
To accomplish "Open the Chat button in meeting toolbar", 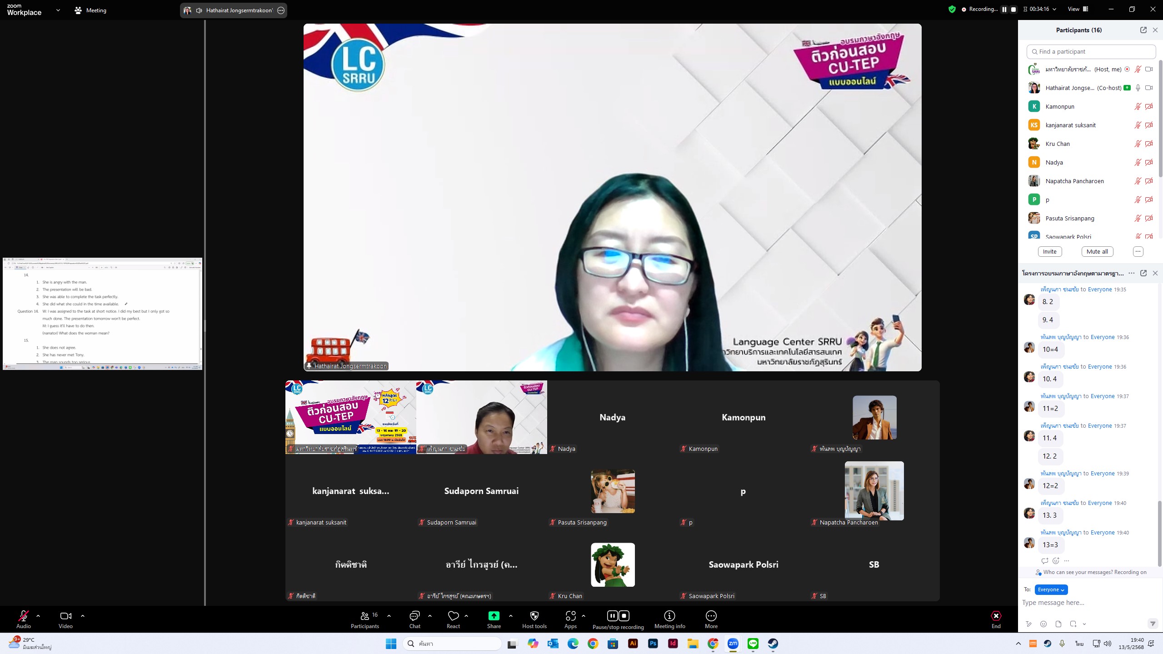I will pyautogui.click(x=414, y=619).
